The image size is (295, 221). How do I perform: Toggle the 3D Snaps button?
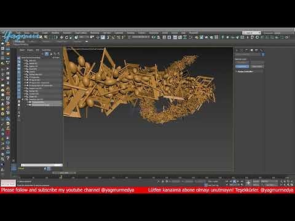(x=108, y=37)
